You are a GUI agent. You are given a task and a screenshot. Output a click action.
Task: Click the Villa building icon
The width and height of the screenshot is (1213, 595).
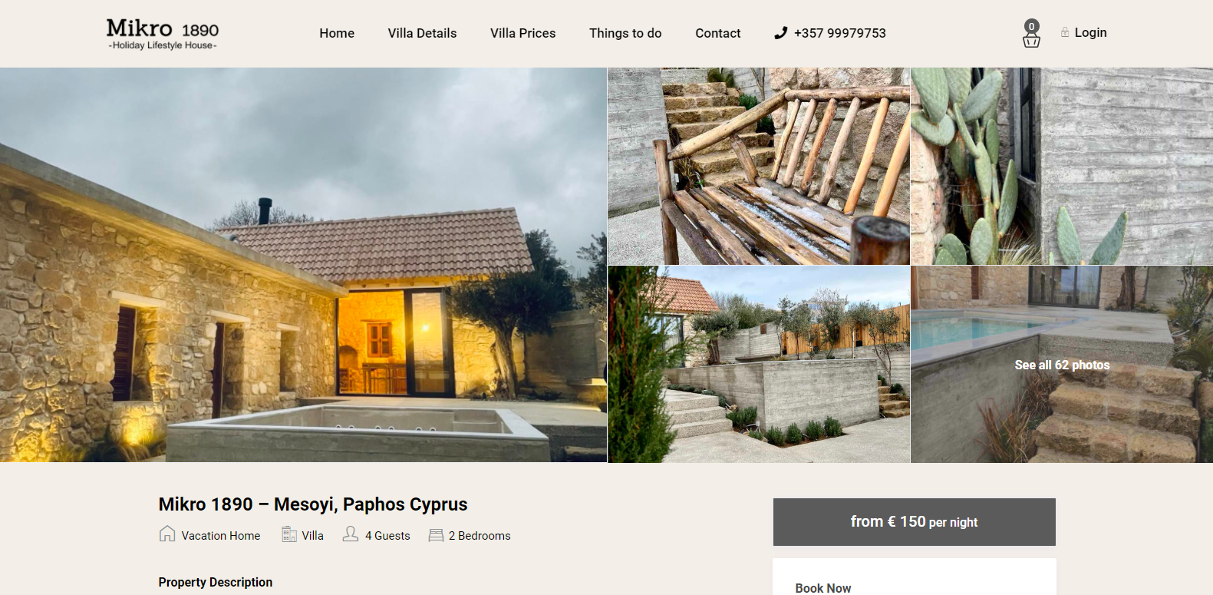coord(289,534)
